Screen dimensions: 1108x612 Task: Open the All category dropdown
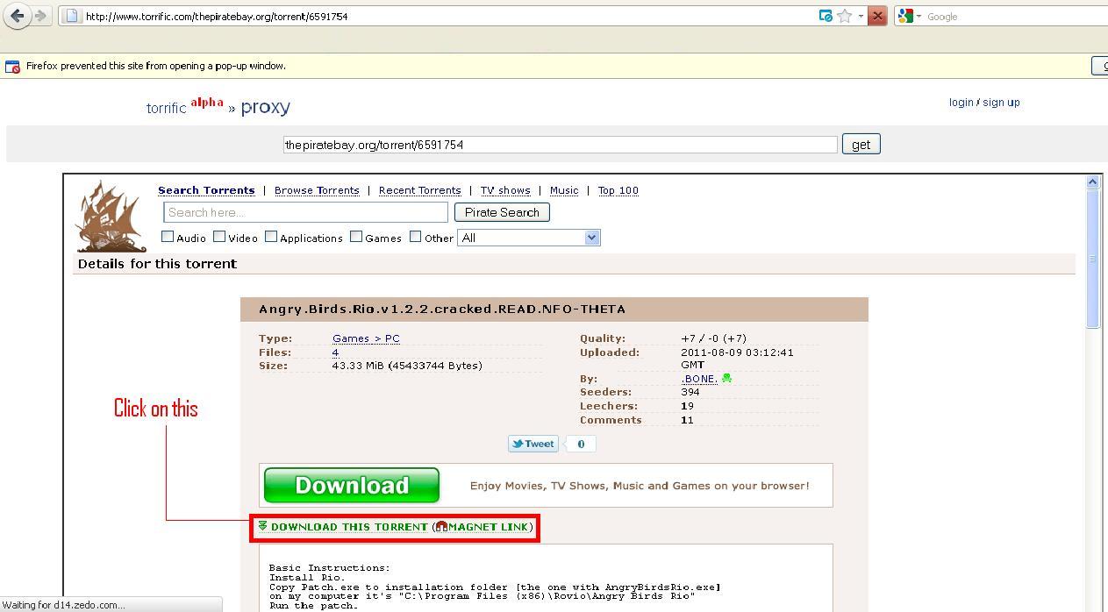click(529, 238)
